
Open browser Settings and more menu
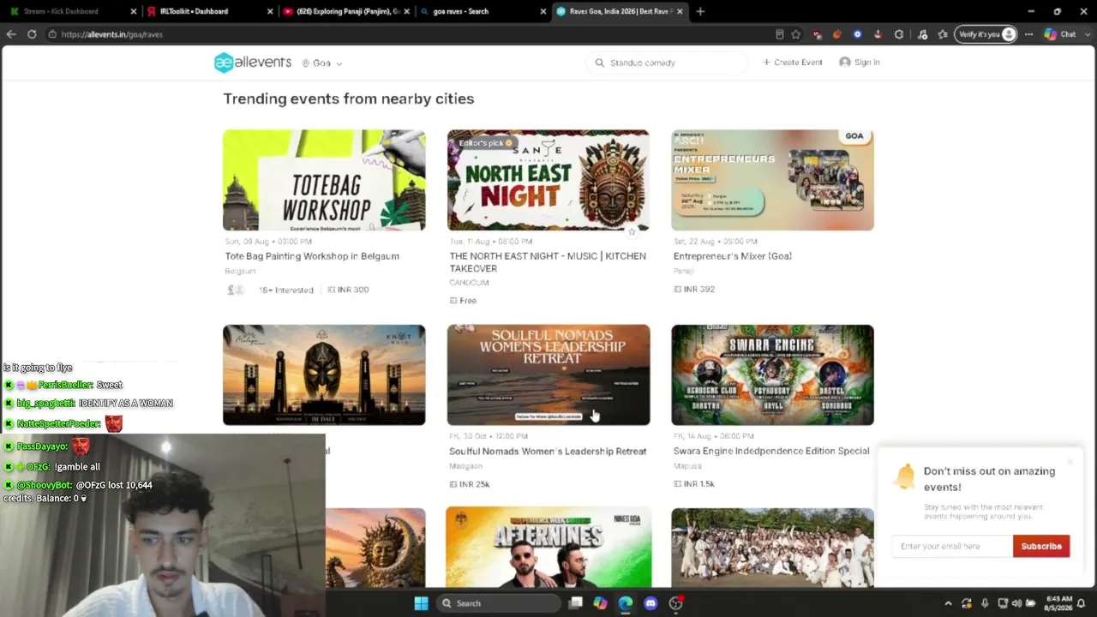coord(1028,34)
